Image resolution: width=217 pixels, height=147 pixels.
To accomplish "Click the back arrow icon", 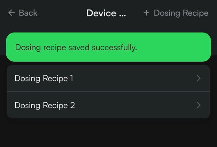I will [x=11, y=13].
